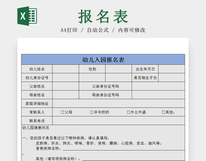Click the 联系电话 input area
This screenshot has width=206, height=161.
(119, 121)
